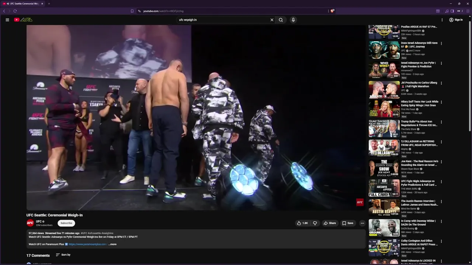This screenshot has height=265, width=472.
Task: Click the video player to pause
Action: [196, 117]
